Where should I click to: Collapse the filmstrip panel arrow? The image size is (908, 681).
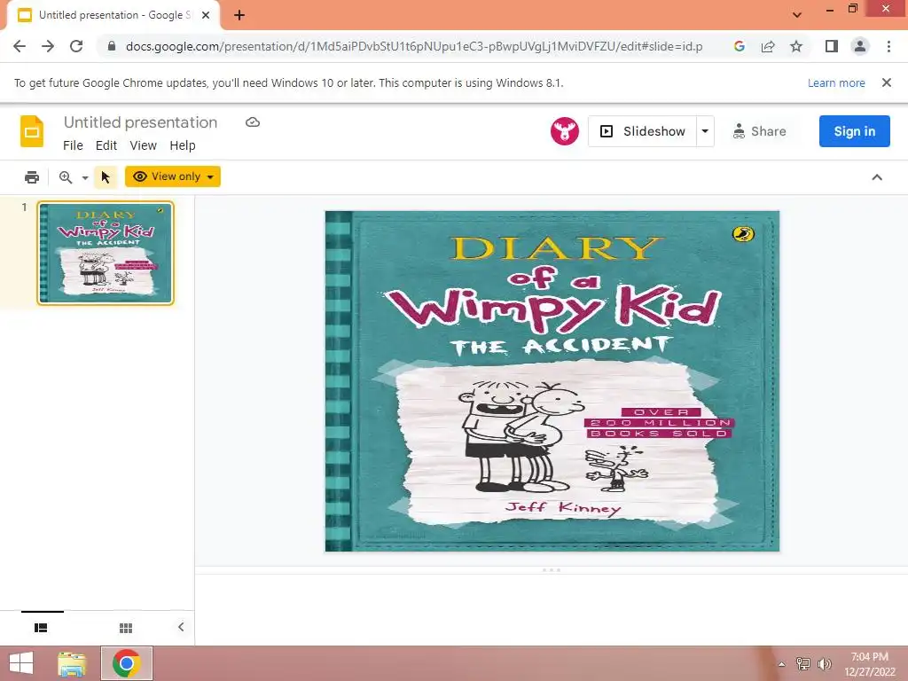pos(181,627)
